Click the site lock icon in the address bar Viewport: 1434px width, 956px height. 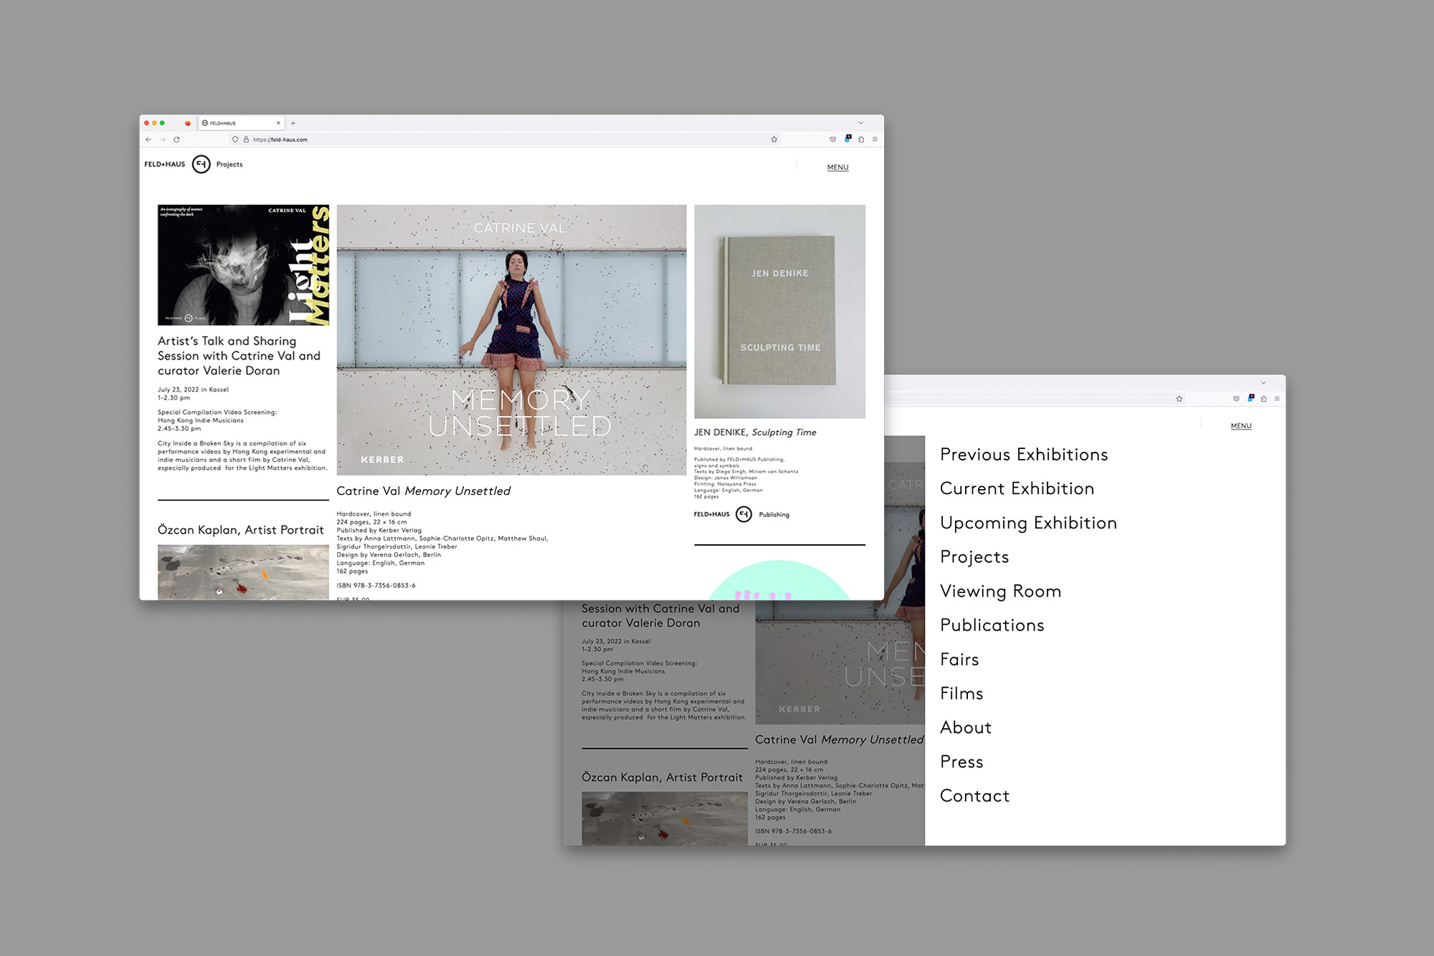click(246, 140)
